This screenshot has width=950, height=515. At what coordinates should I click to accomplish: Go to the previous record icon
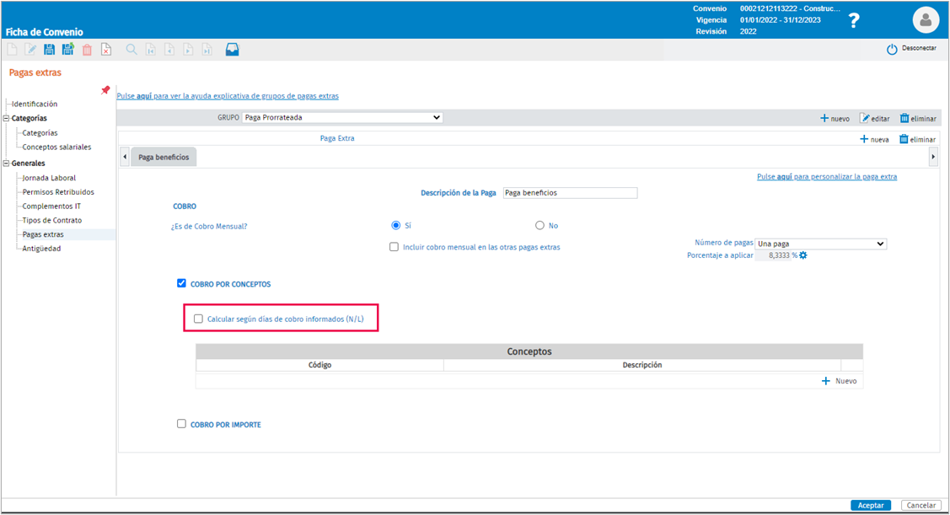(x=169, y=50)
